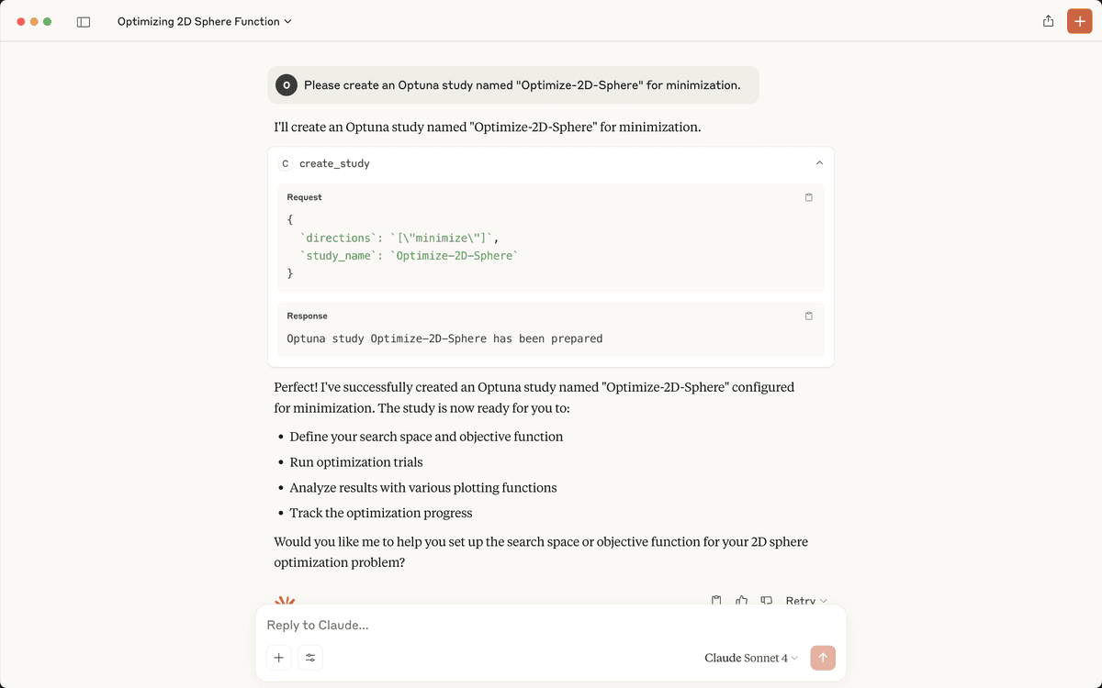This screenshot has height=688, width=1102.
Task: Copy the Request code block contents
Action: [x=809, y=197]
